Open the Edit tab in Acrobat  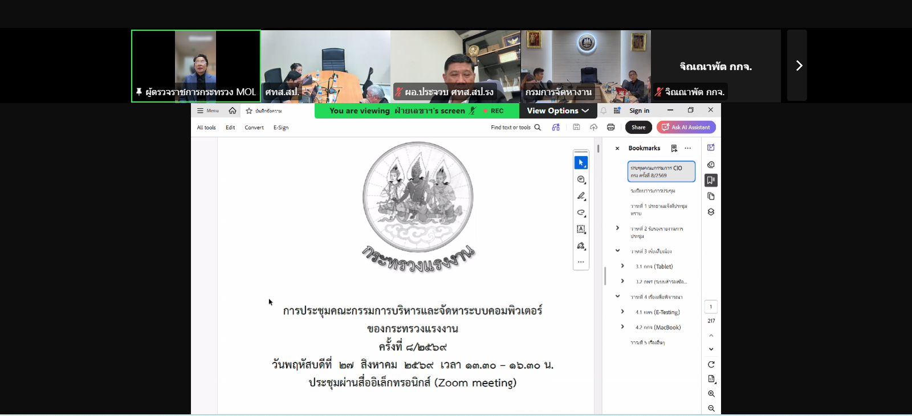point(230,128)
